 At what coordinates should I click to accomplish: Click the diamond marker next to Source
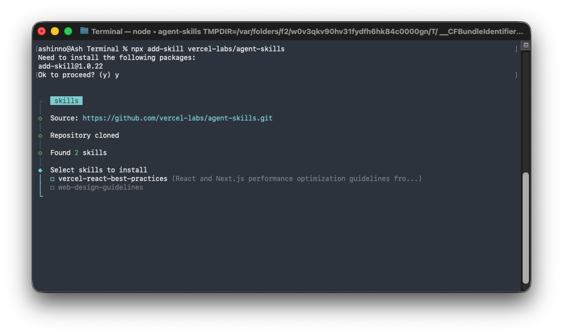[40, 118]
